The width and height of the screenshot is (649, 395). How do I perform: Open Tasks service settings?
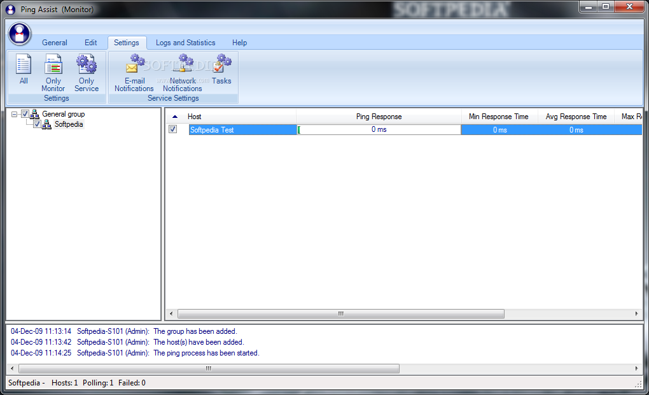(x=221, y=69)
